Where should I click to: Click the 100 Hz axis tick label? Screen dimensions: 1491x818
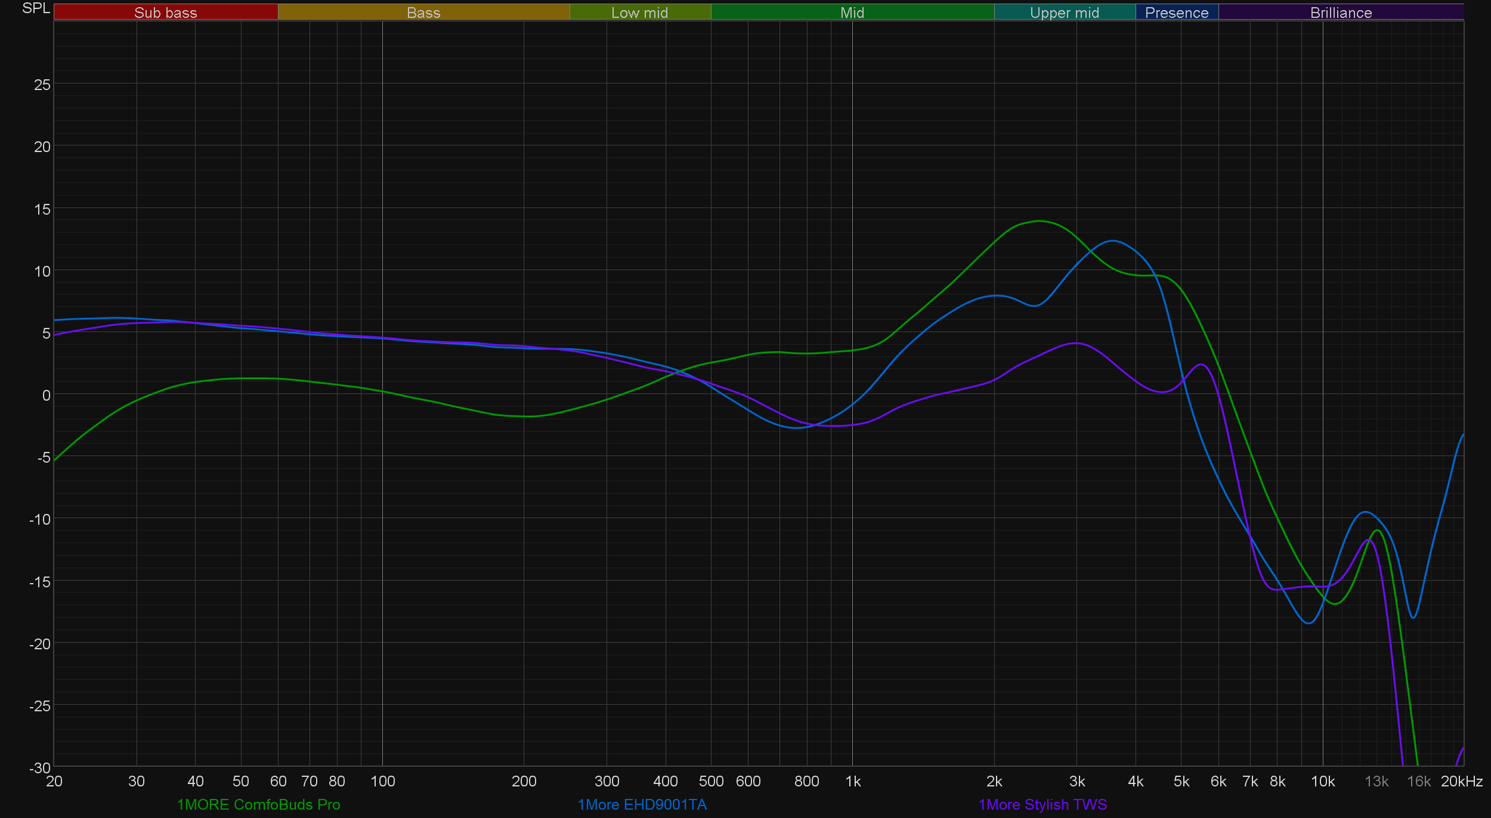[x=382, y=781]
